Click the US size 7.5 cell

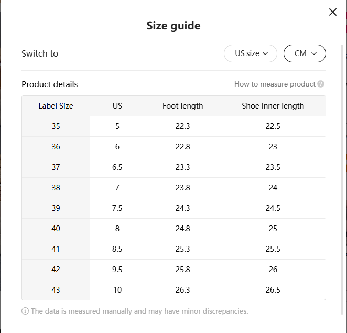[x=117, y=208]
